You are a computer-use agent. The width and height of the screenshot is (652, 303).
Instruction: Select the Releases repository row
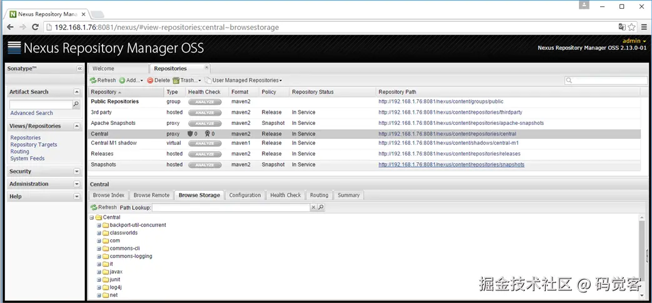point(364,154)
